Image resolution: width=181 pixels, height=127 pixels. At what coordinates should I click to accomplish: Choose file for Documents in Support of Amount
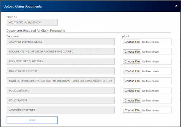click(132, 52)
